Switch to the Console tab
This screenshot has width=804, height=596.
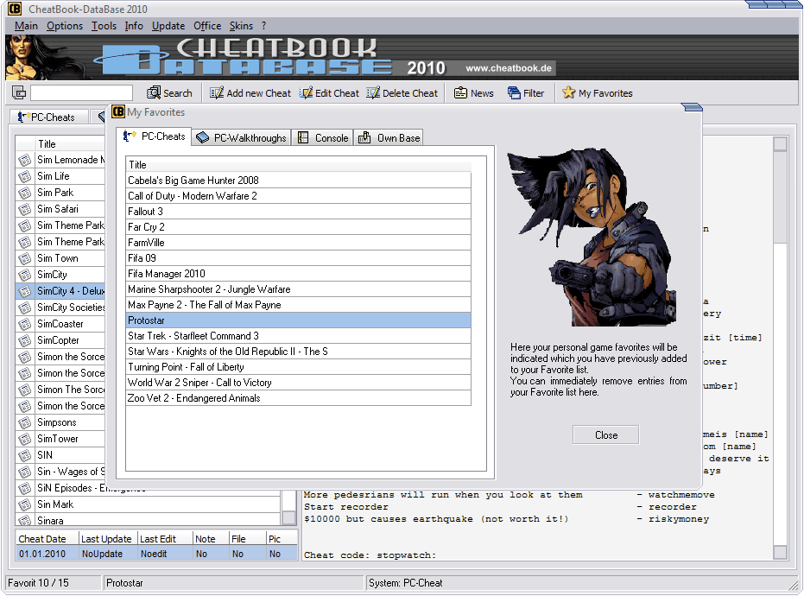click(322, 137)
